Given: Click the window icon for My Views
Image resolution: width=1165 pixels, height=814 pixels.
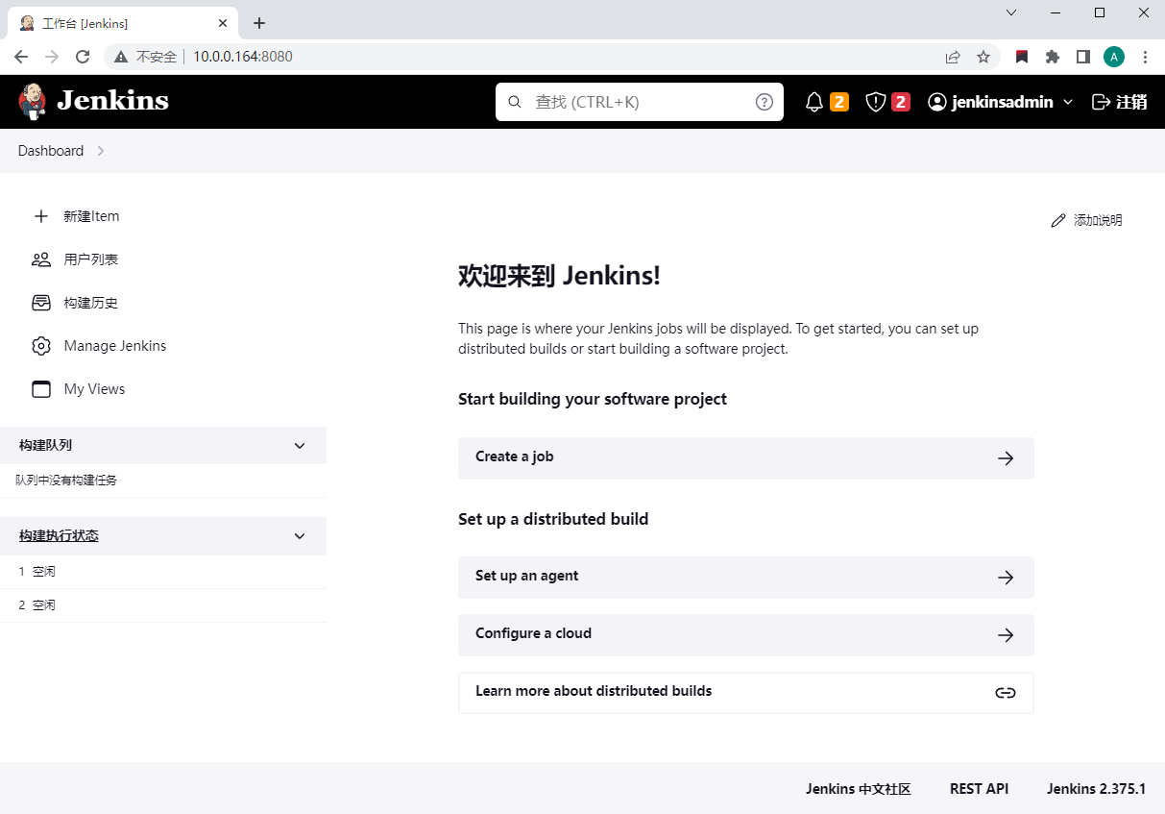Looking at the screenshot, I should click(40, 389).
